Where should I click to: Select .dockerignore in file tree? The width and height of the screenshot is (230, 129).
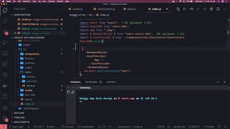pos(31,108)
